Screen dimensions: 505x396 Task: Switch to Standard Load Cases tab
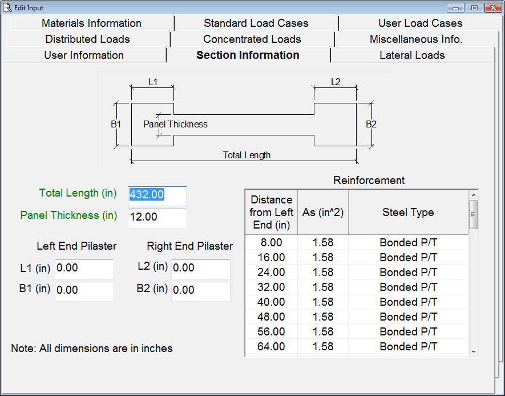tap(256, 23)
